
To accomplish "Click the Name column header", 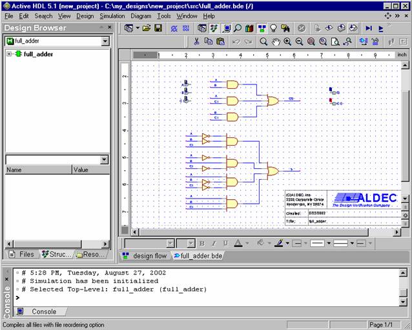I will coord(38,170).
